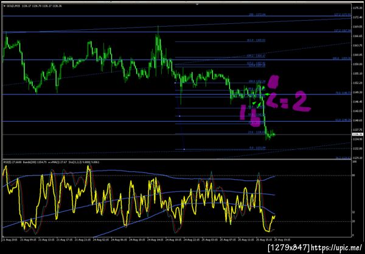
Task: Click the 1172.40 price axis label
Action: click(x=357, y=17)
